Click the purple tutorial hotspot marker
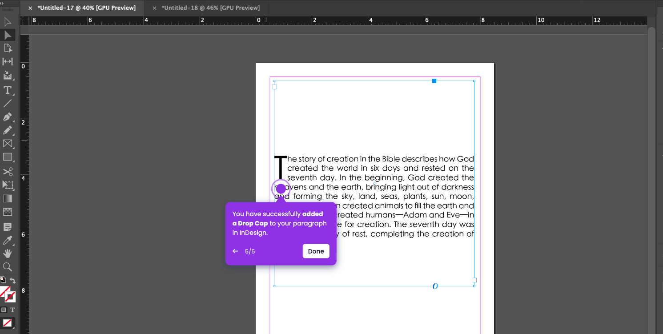The height and width of the screenshot is (334, 663). click(x=281, y=189)
